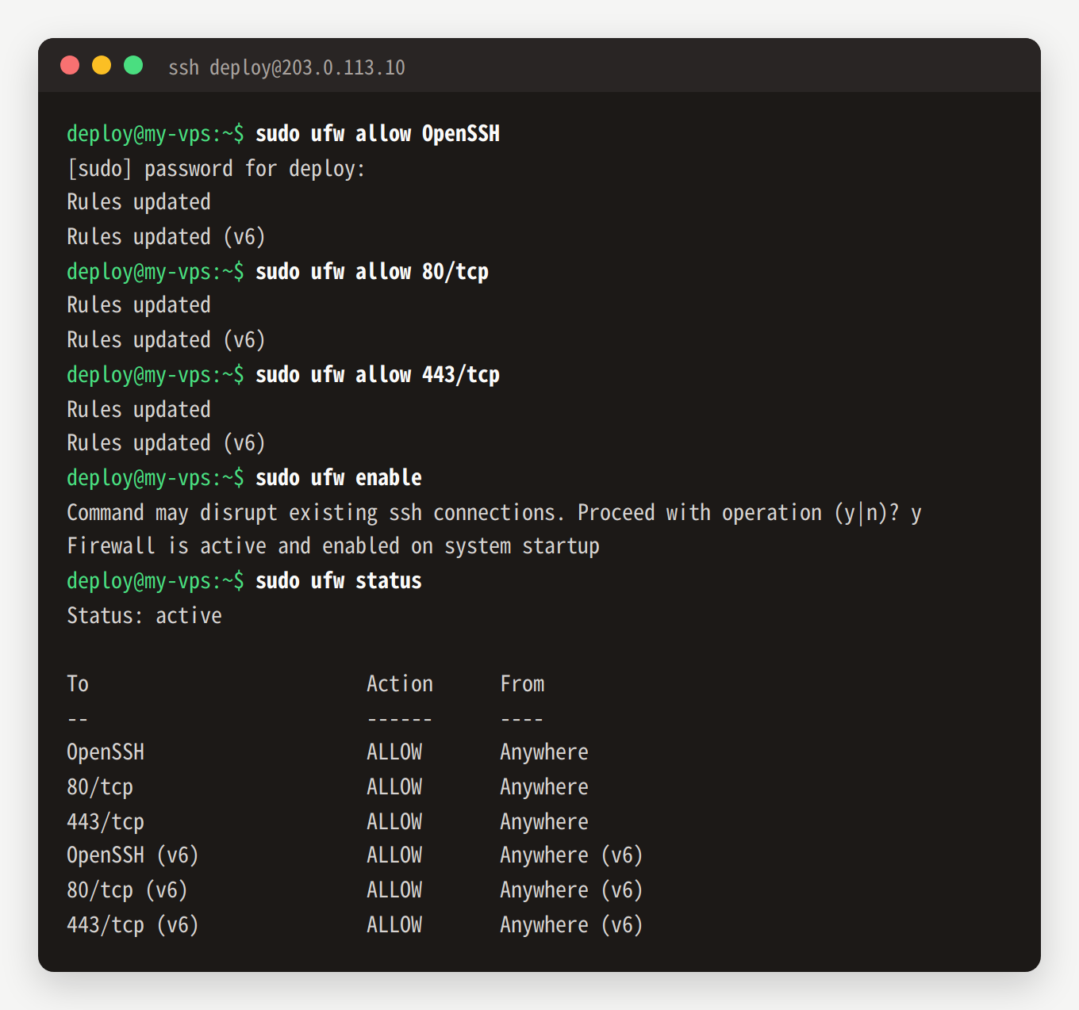Select the "OpenSSH (v6)" table cell
1079x1010 pixels.
point(132,855)
